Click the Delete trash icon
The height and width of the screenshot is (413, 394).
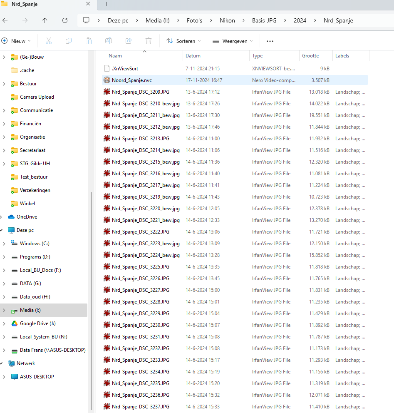[x=149, y=41]
